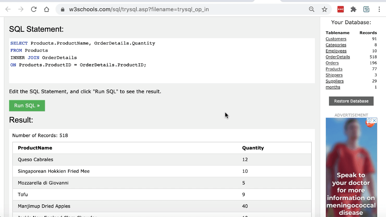Open Chrome's three-dot menu
Viewport: 386px width, 217px height.
tap(379, 9)
